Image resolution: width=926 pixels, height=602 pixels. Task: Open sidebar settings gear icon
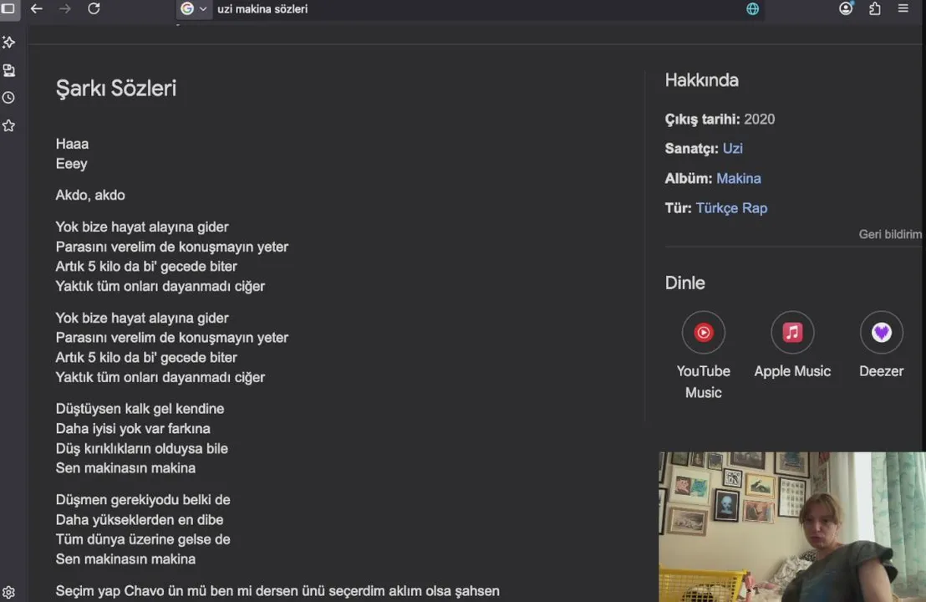point(9,592)
